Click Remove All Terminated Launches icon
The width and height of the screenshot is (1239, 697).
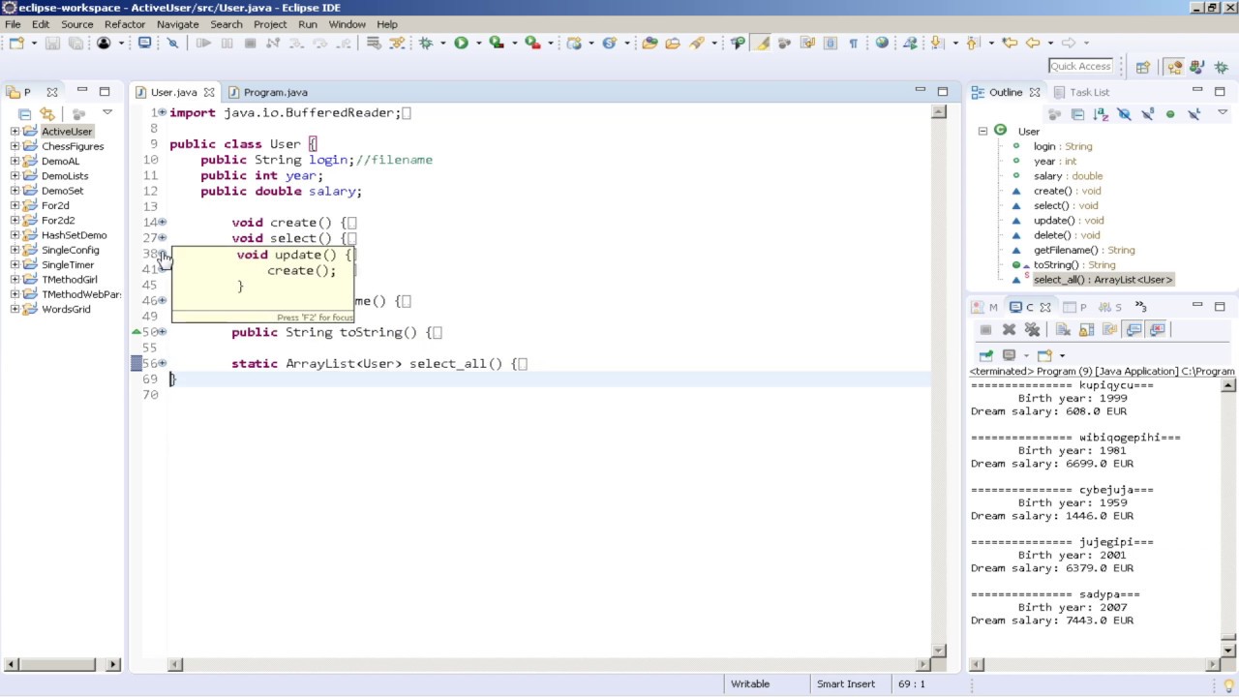(1032, 329)
